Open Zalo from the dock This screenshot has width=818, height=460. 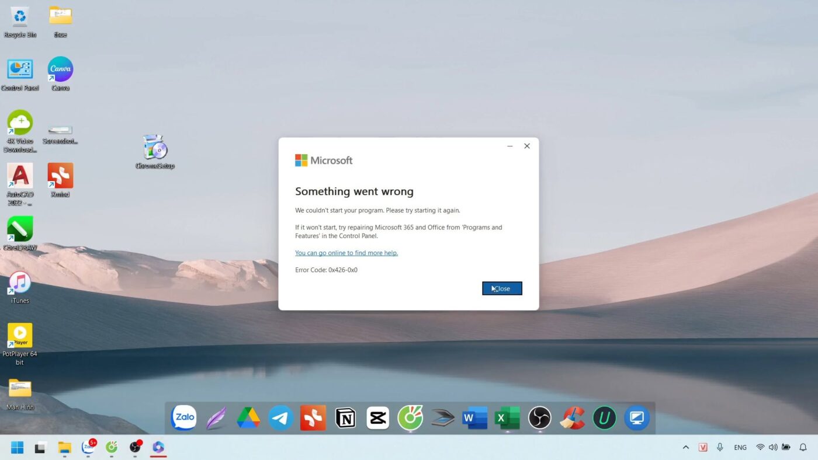tap(183, 418)
